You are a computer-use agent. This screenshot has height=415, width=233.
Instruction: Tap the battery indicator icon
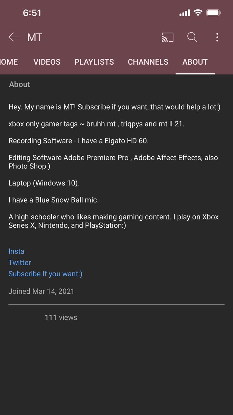pos(214,13)
